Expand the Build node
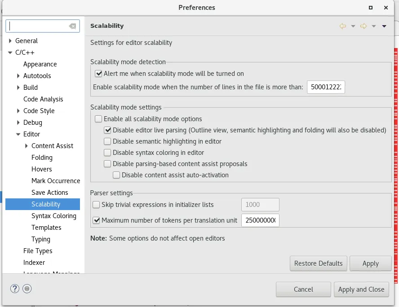The height and width of the screenshot is (307, 399). [x=18, y=88]
